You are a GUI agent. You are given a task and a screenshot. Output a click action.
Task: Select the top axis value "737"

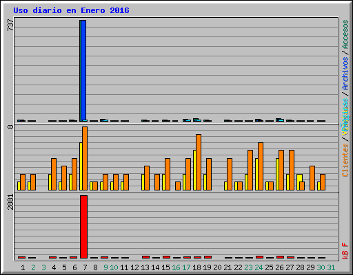click(10, 25)
